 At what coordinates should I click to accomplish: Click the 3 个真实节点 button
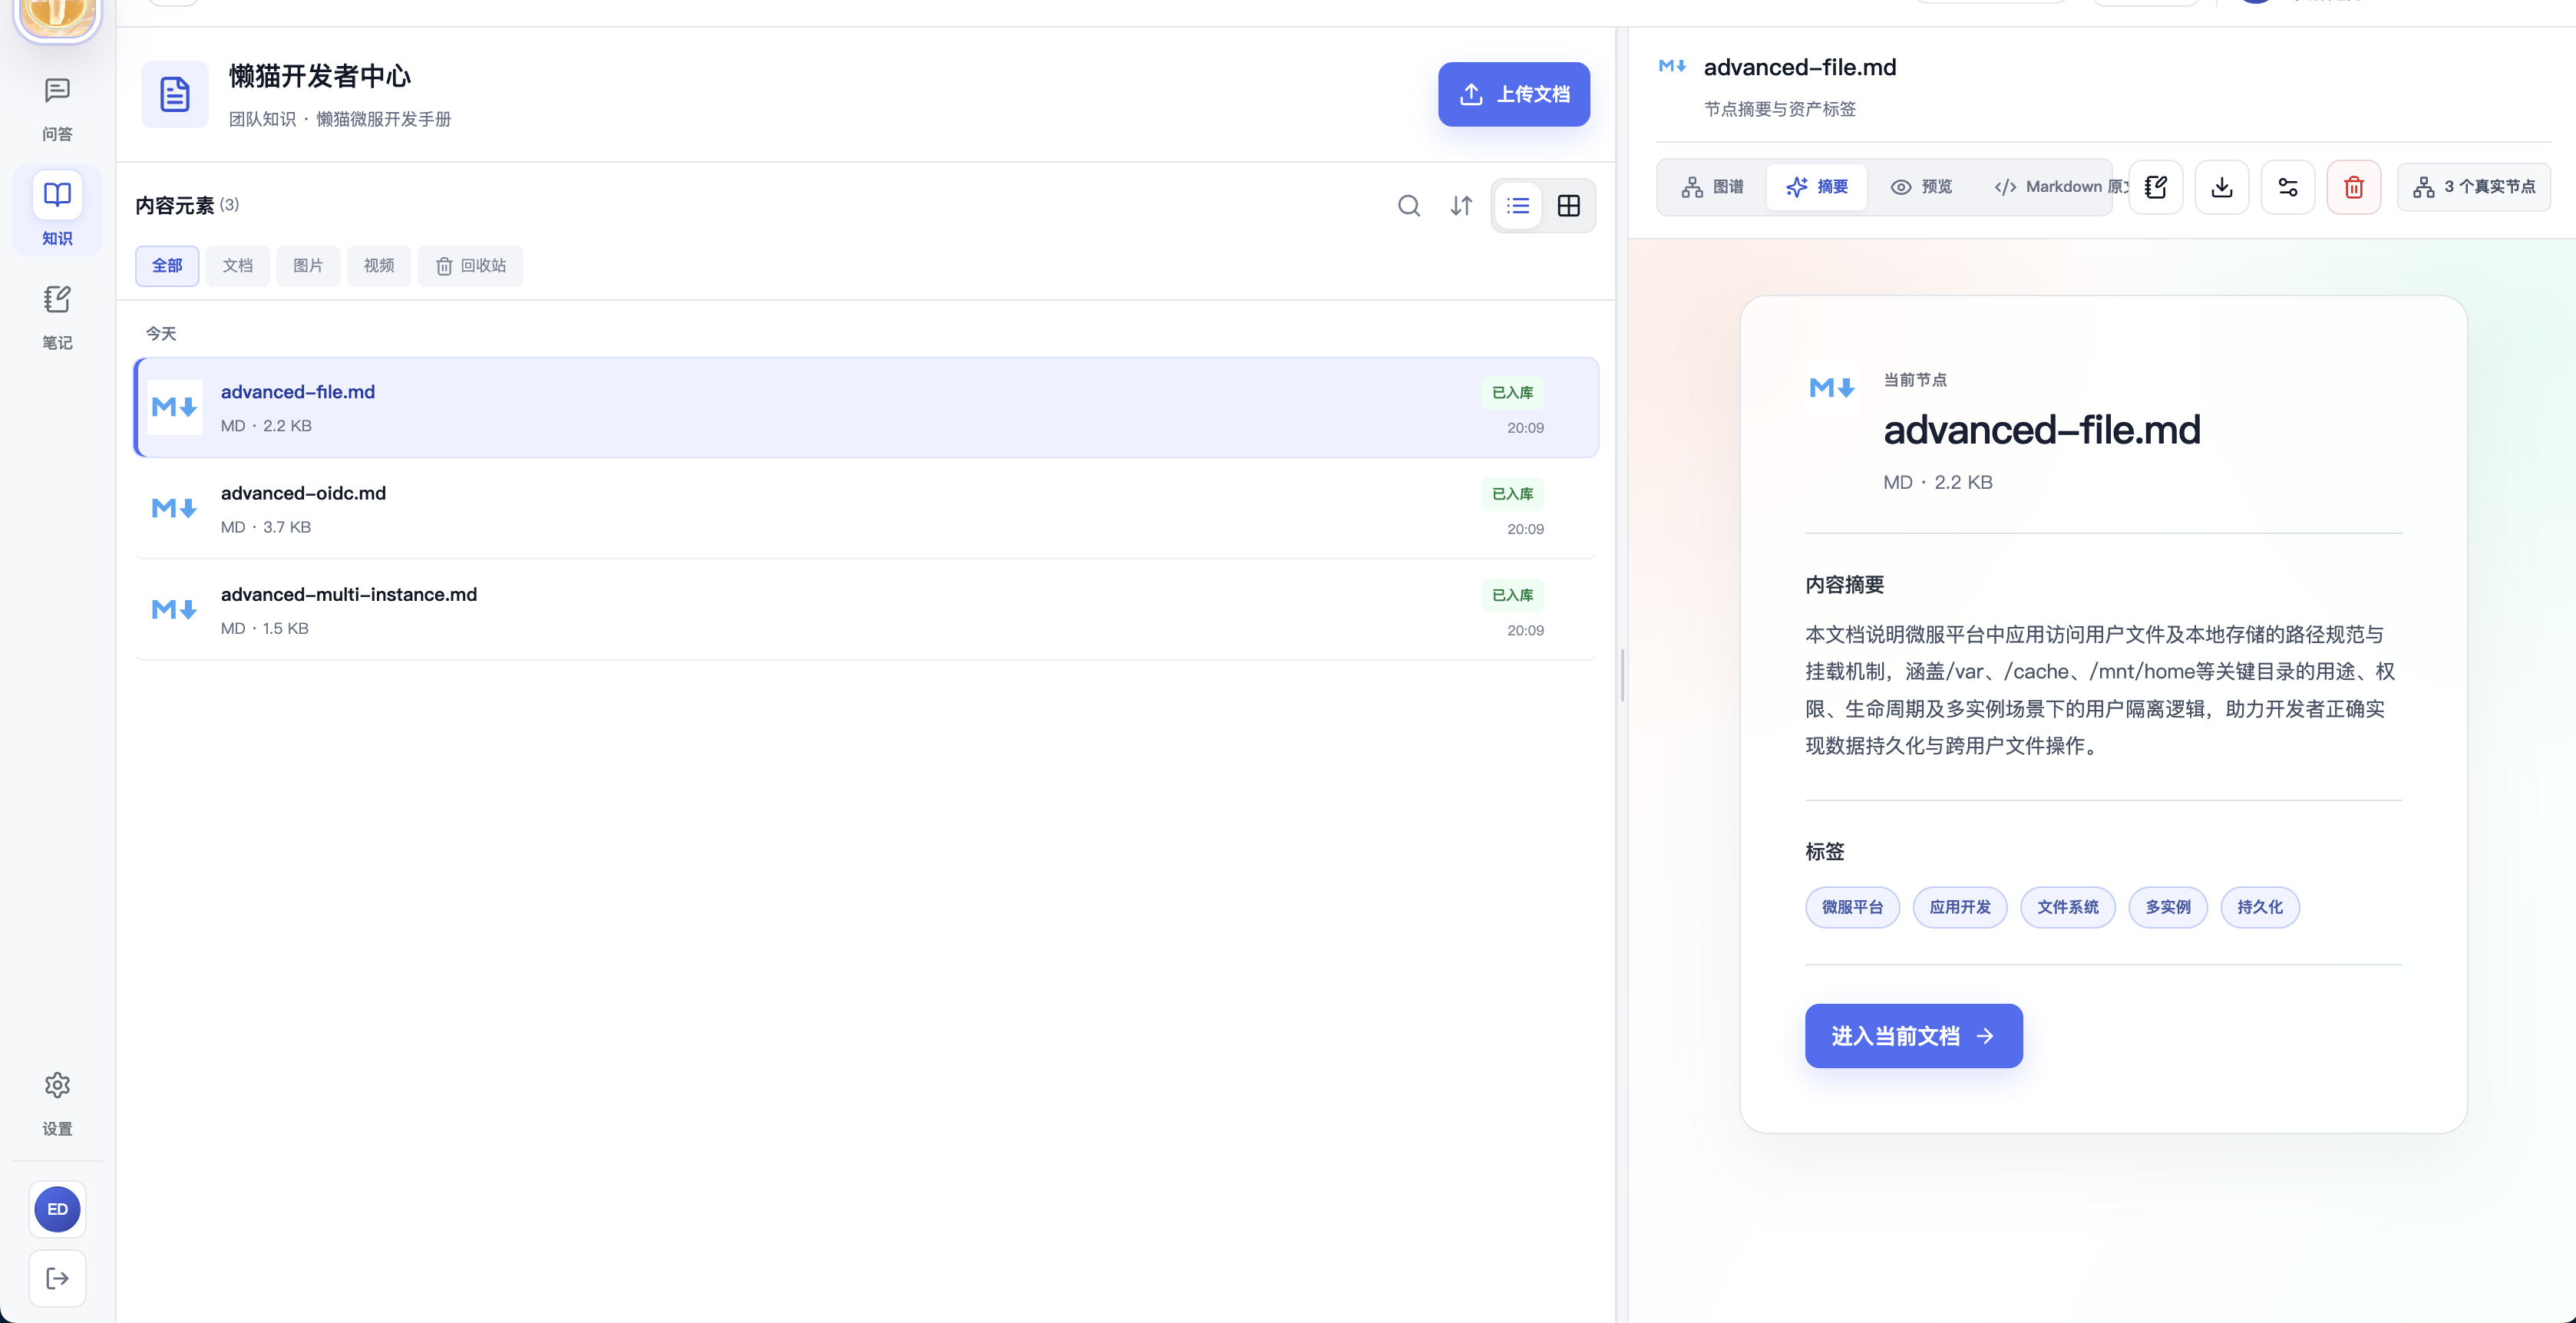pos(2474,187)
